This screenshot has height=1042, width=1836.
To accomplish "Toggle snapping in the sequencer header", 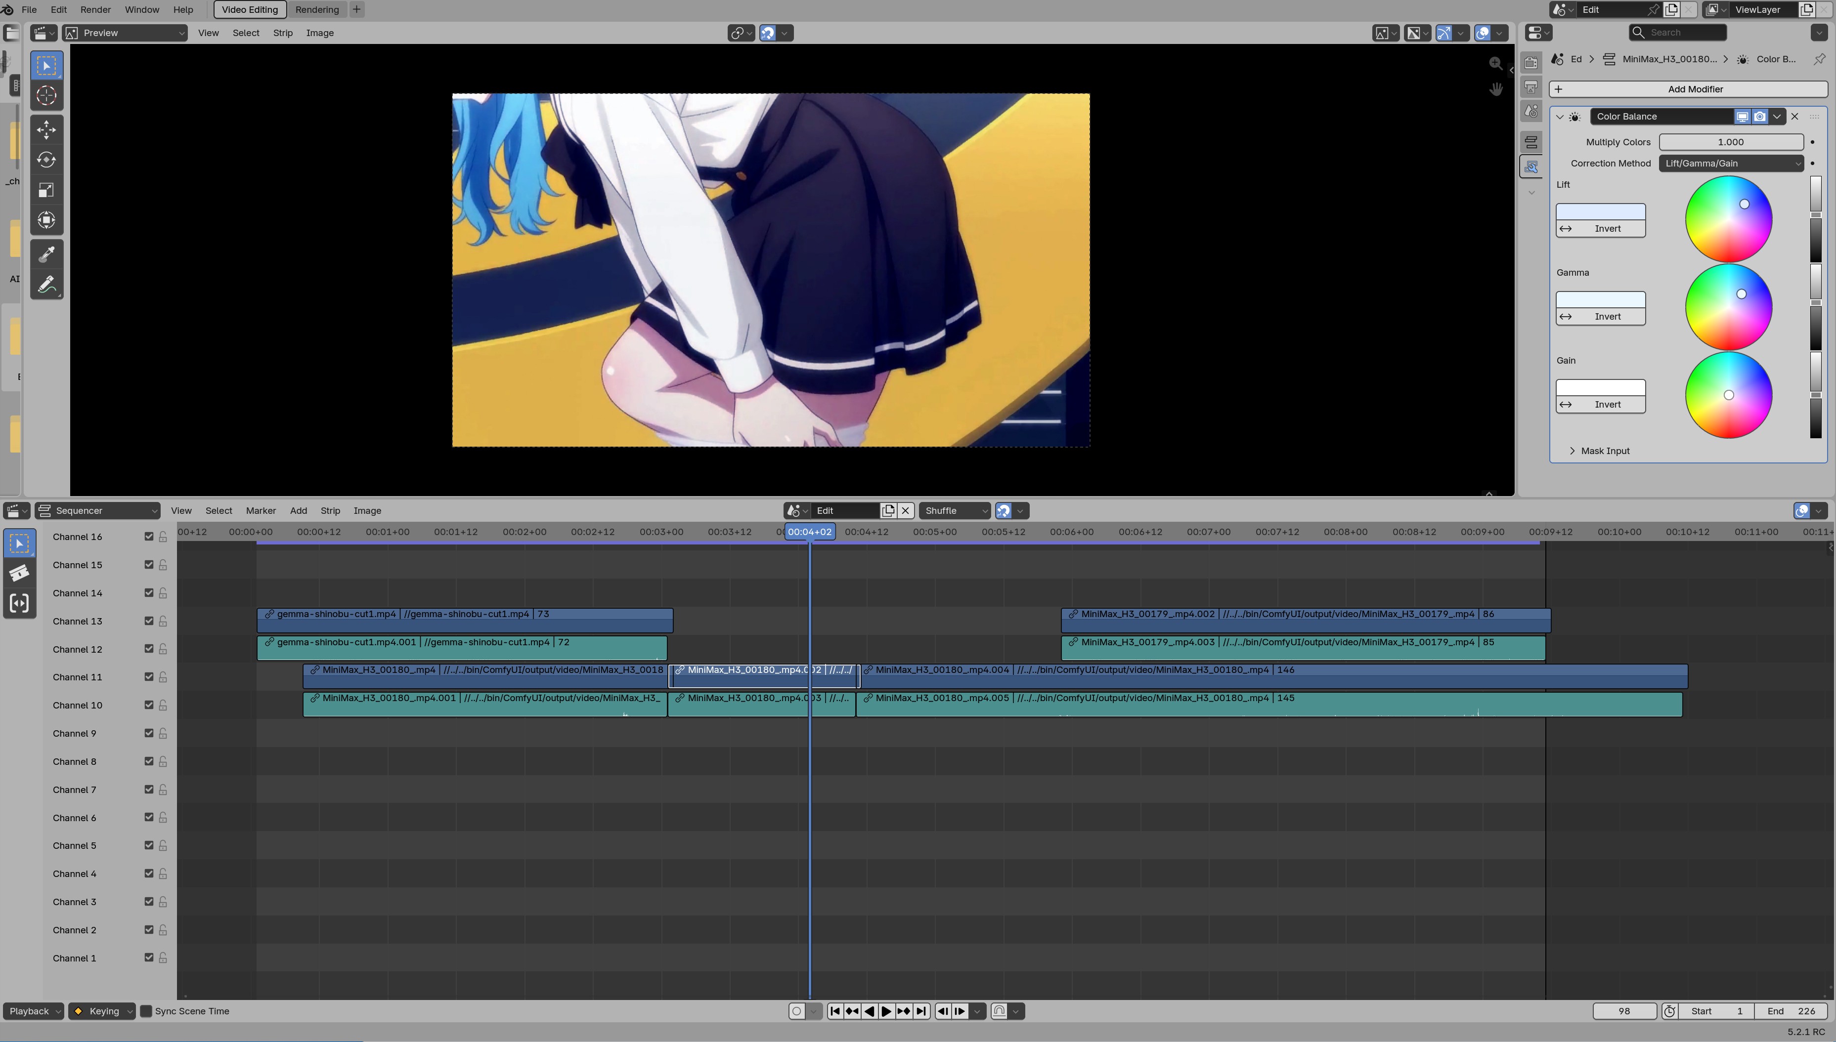I will pos(1003,511).
